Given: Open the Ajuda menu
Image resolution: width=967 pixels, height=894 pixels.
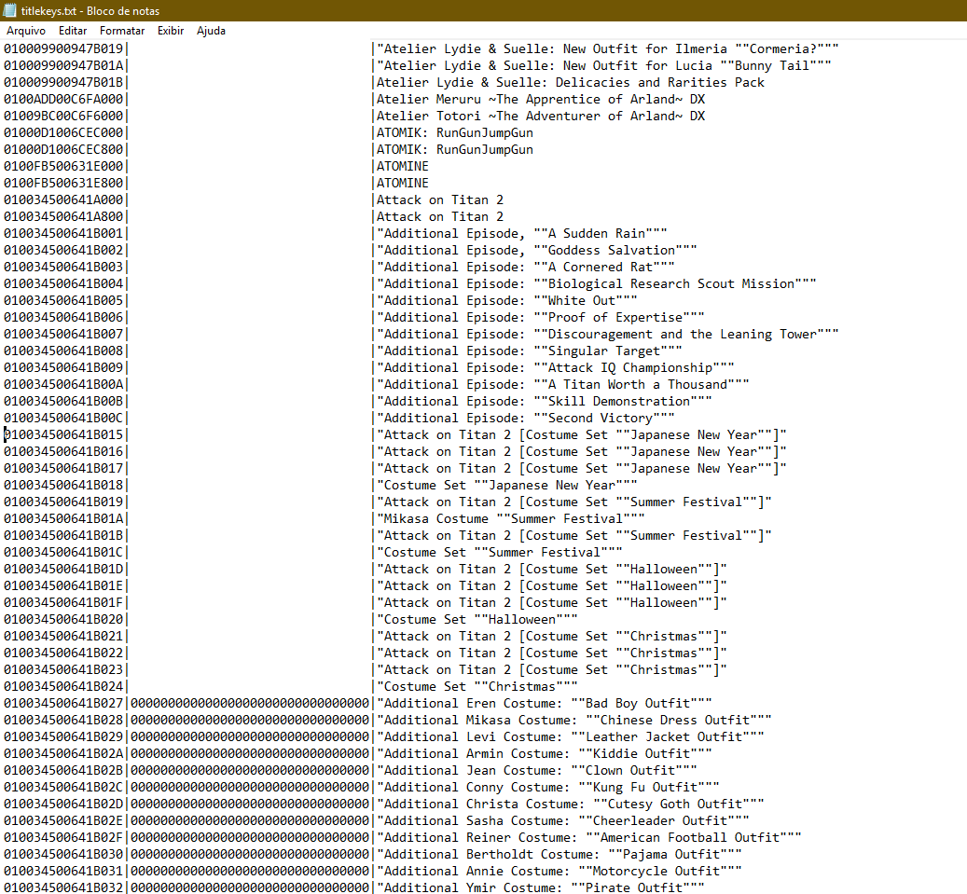Looking at the screenshot, I should [211, 31].
